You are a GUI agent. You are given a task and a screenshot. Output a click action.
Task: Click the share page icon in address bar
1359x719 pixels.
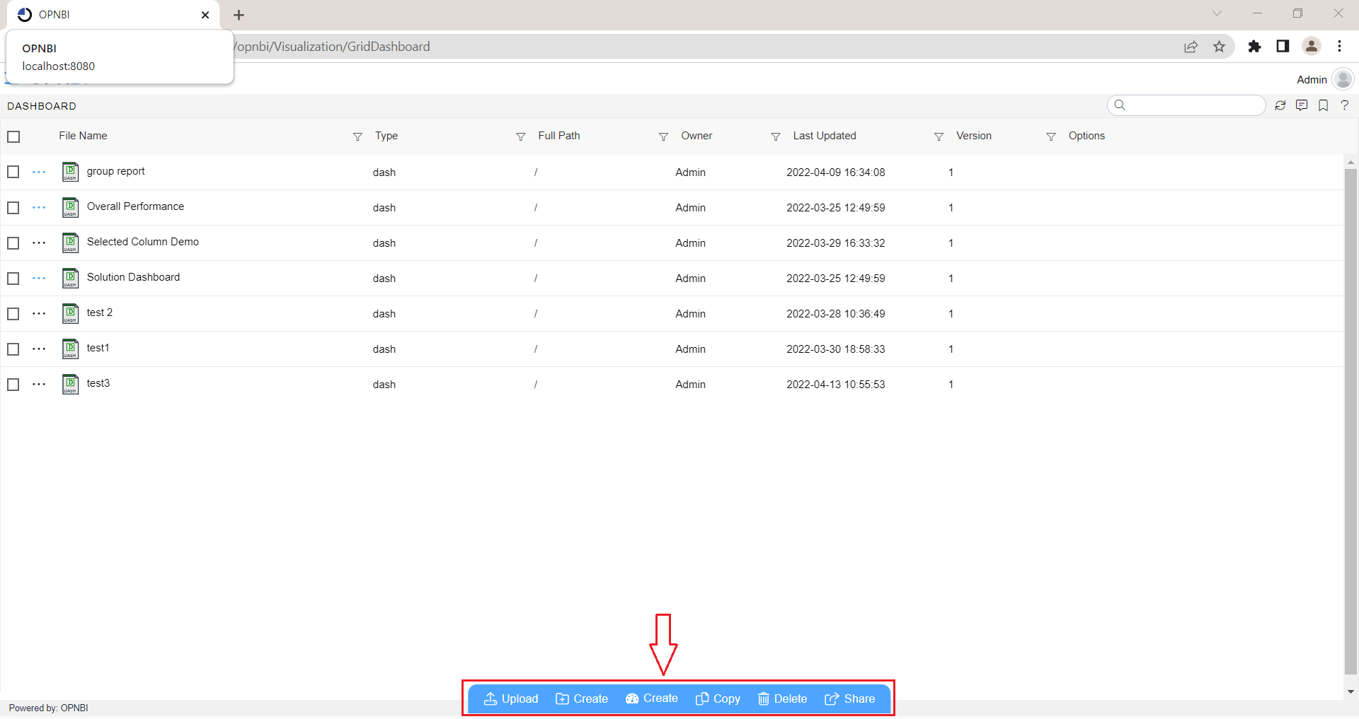(x=1191, y=47)
